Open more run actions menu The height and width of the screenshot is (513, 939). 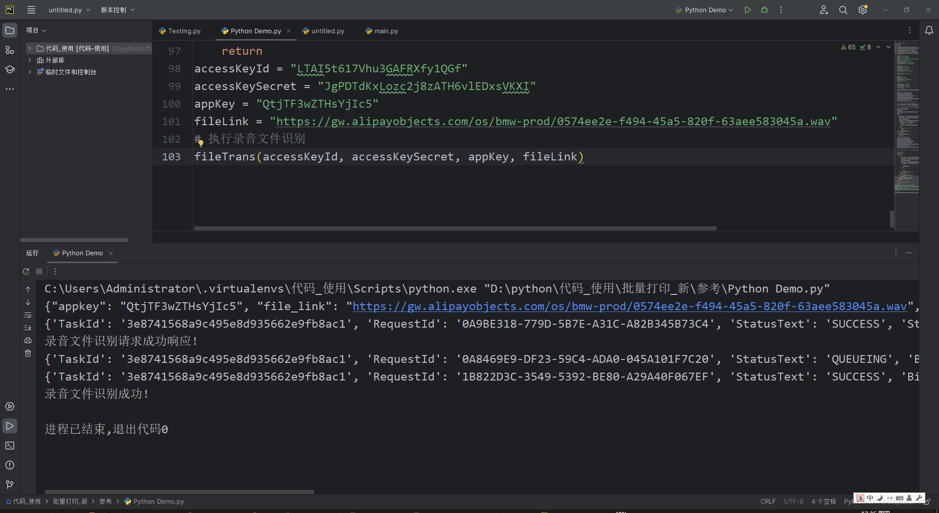pyautogui.click(x=781, y=10)
